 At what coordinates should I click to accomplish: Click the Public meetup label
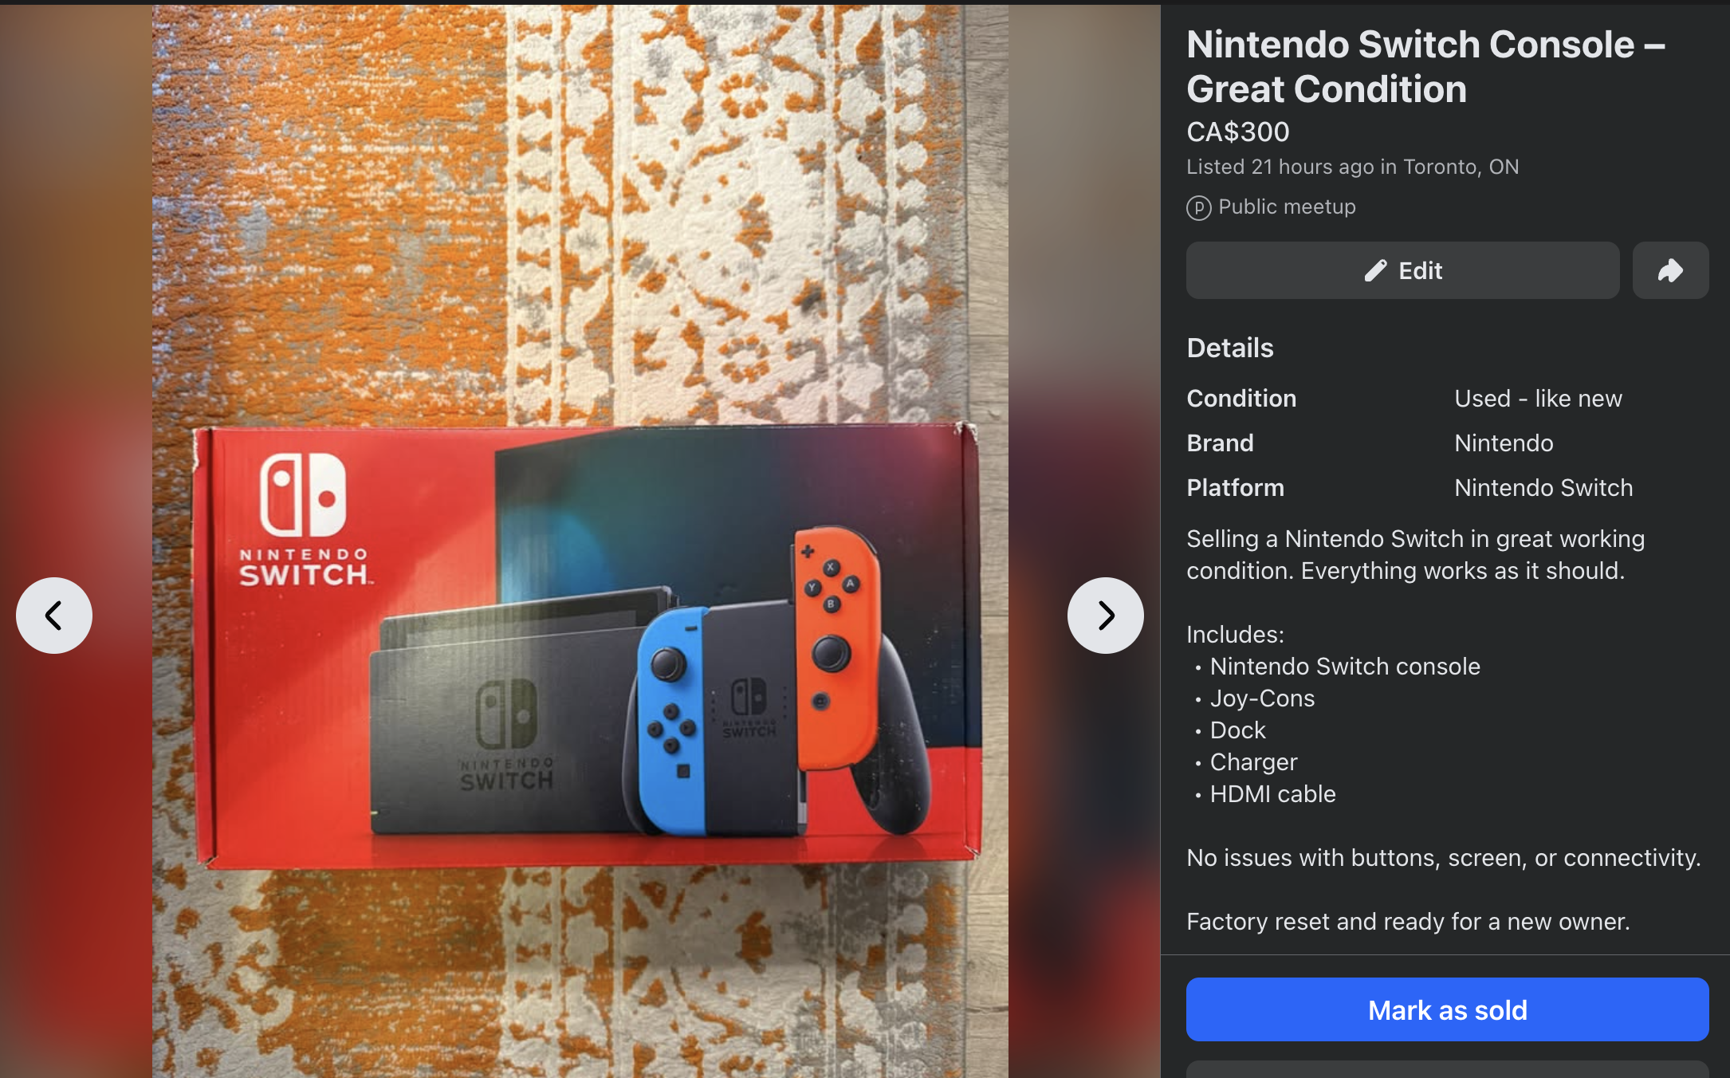(1287, 207)
